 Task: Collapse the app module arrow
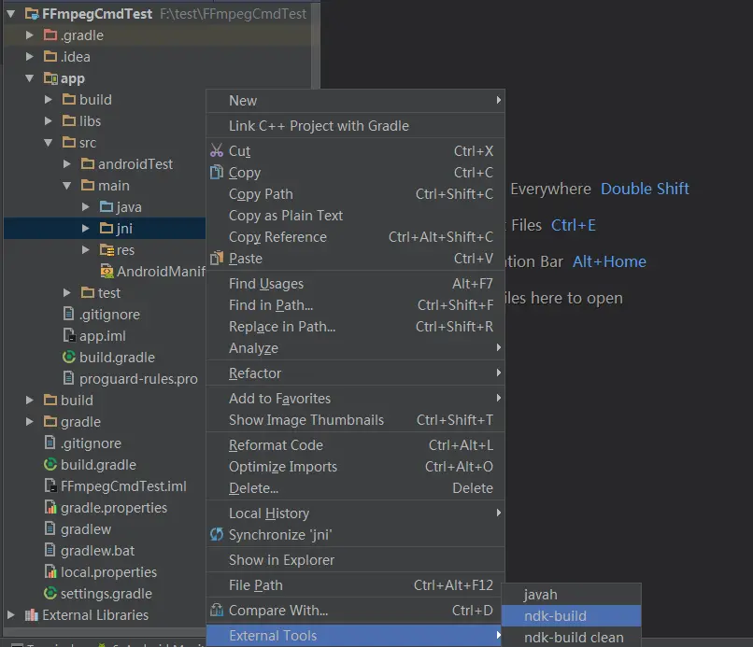click(x=30, y=78)
